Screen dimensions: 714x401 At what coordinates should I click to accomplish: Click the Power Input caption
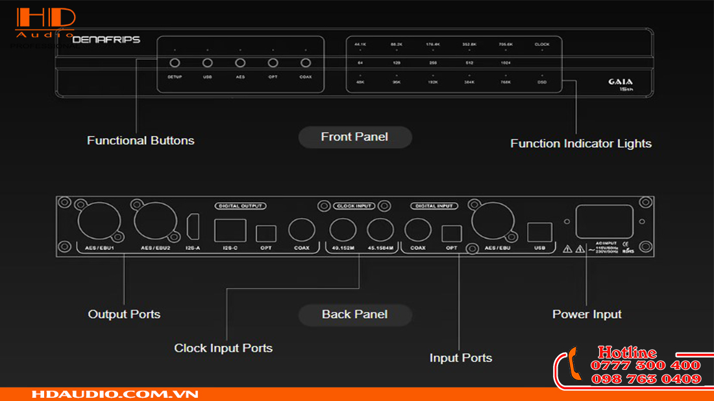coord(587,314)
